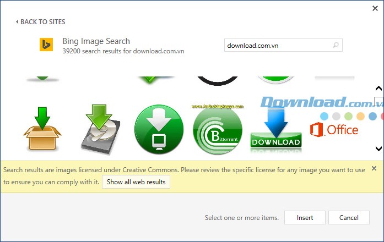Select the Bittorrent green circle image
This screenshot has height=242, width=384.
click(217, 129)
